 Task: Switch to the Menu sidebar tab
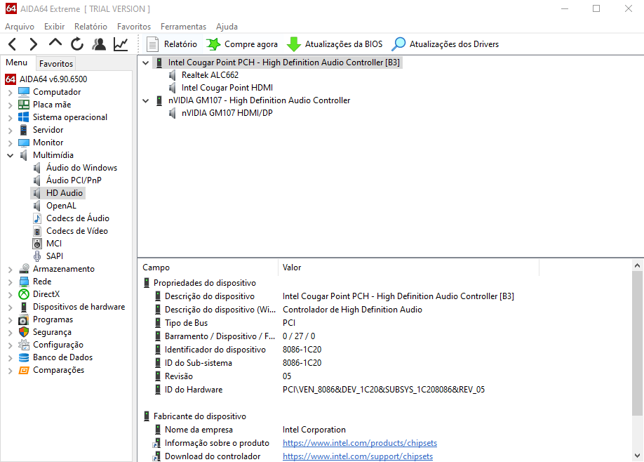pyautogui.click(x=16, y=62)
